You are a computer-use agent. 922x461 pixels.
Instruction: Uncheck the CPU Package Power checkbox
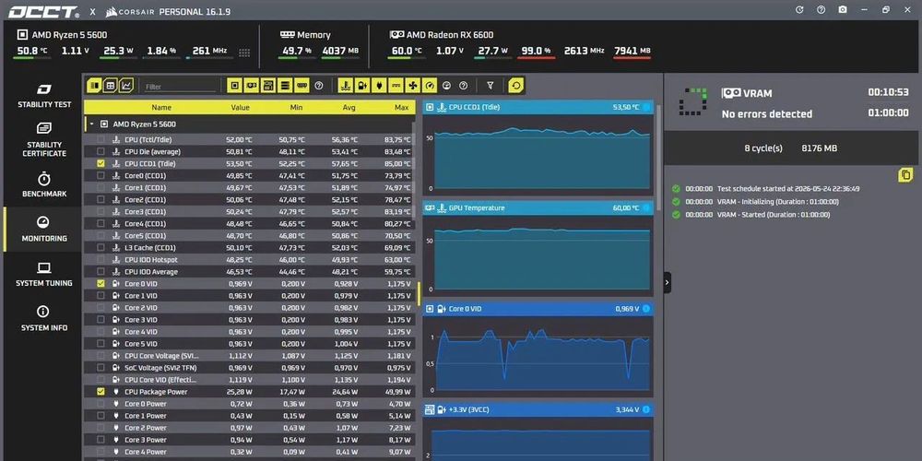point(100,392)
